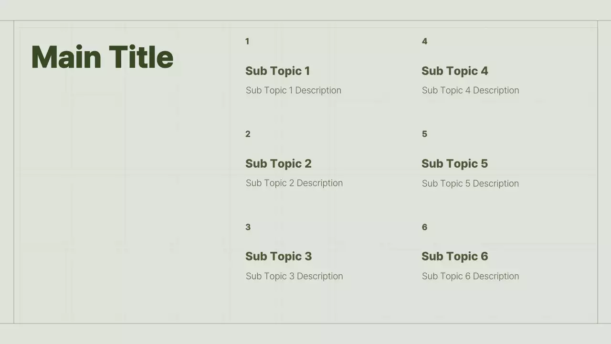Viewport: 611px width, 344px height.
Task: Select the number 1 label
Action: pos(247,42)
